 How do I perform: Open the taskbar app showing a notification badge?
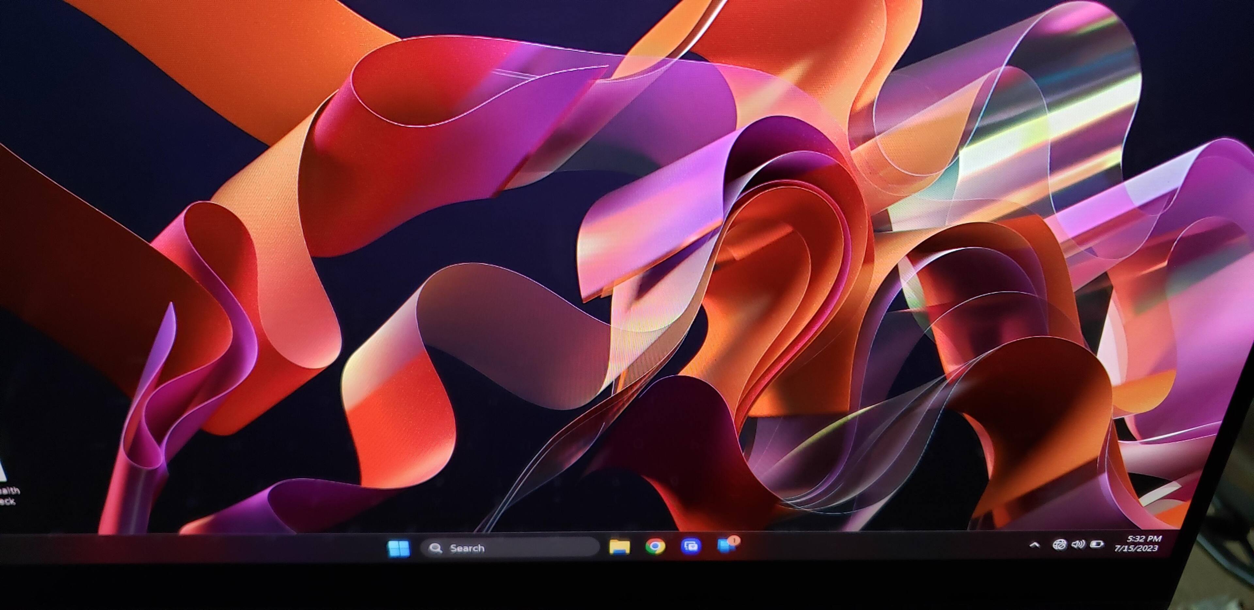click(x=726, y=546)
